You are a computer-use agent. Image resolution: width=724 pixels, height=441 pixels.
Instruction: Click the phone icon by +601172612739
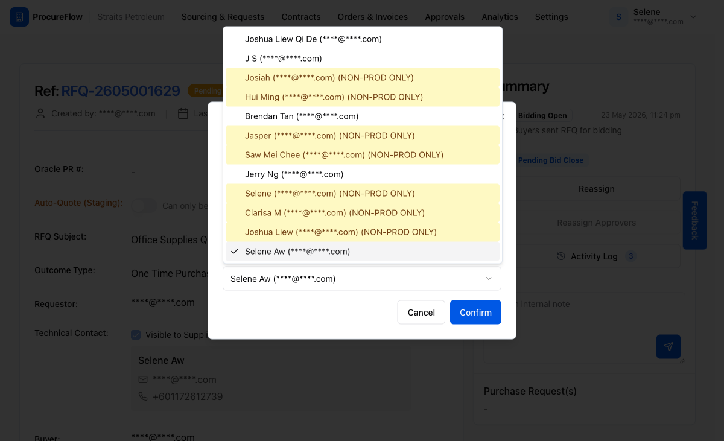(x=143, y=397)
